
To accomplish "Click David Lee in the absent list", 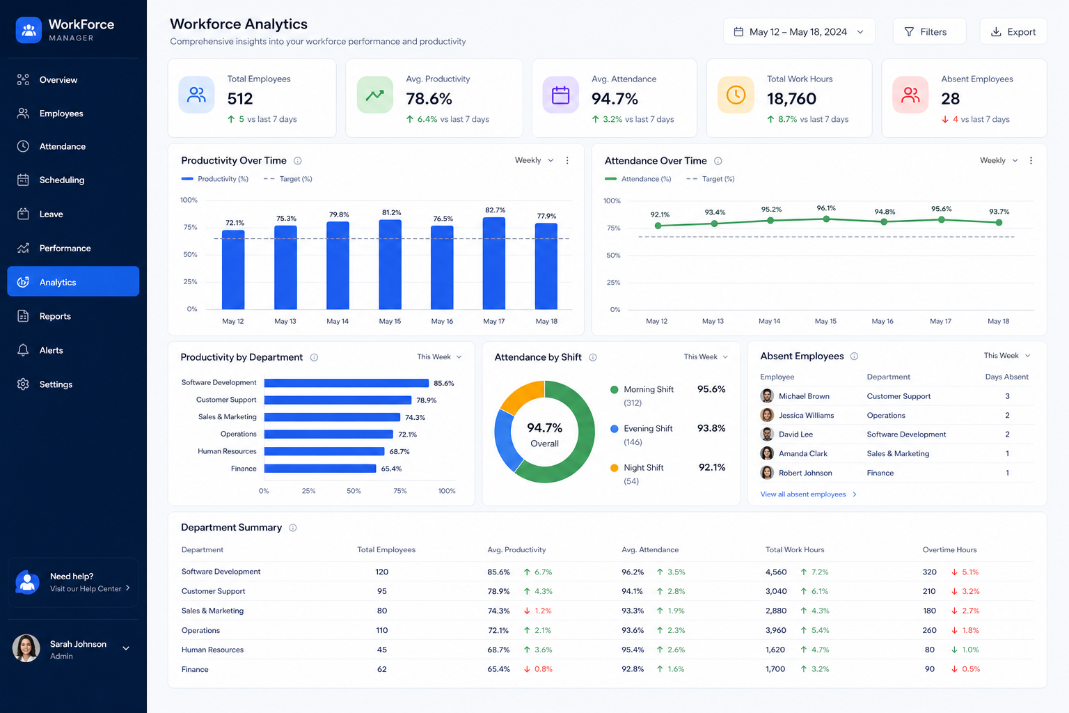I will pos(795,434).
